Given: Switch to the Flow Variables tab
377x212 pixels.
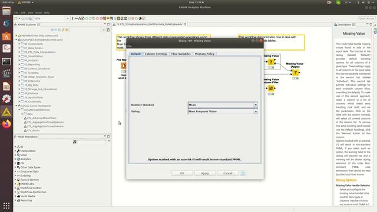Looking at the screenshot, I should (x=181, y=54).
